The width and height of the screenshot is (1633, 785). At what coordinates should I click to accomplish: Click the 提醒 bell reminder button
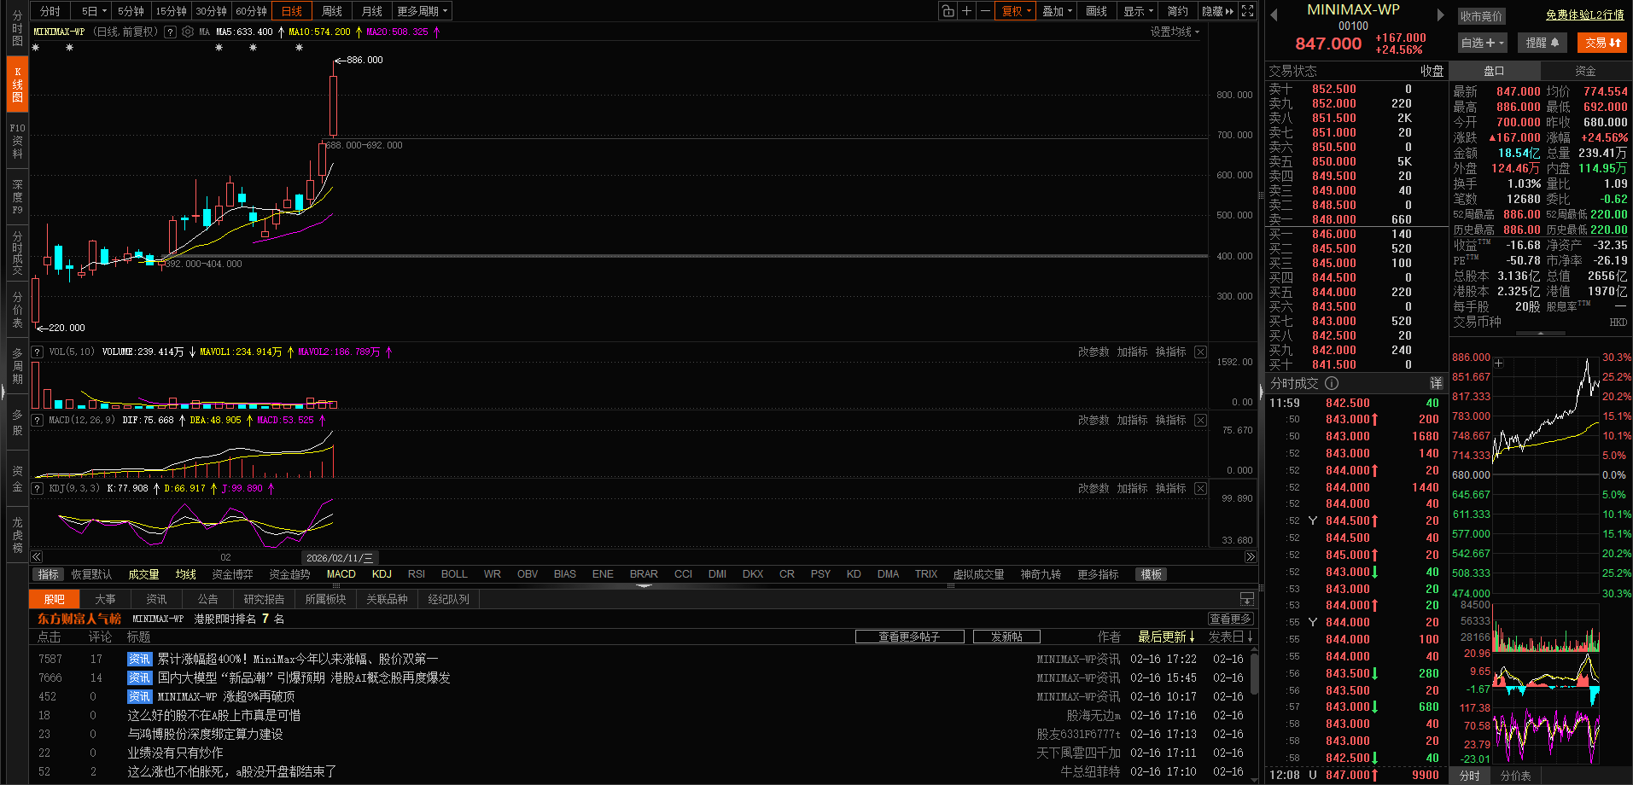1542,43
